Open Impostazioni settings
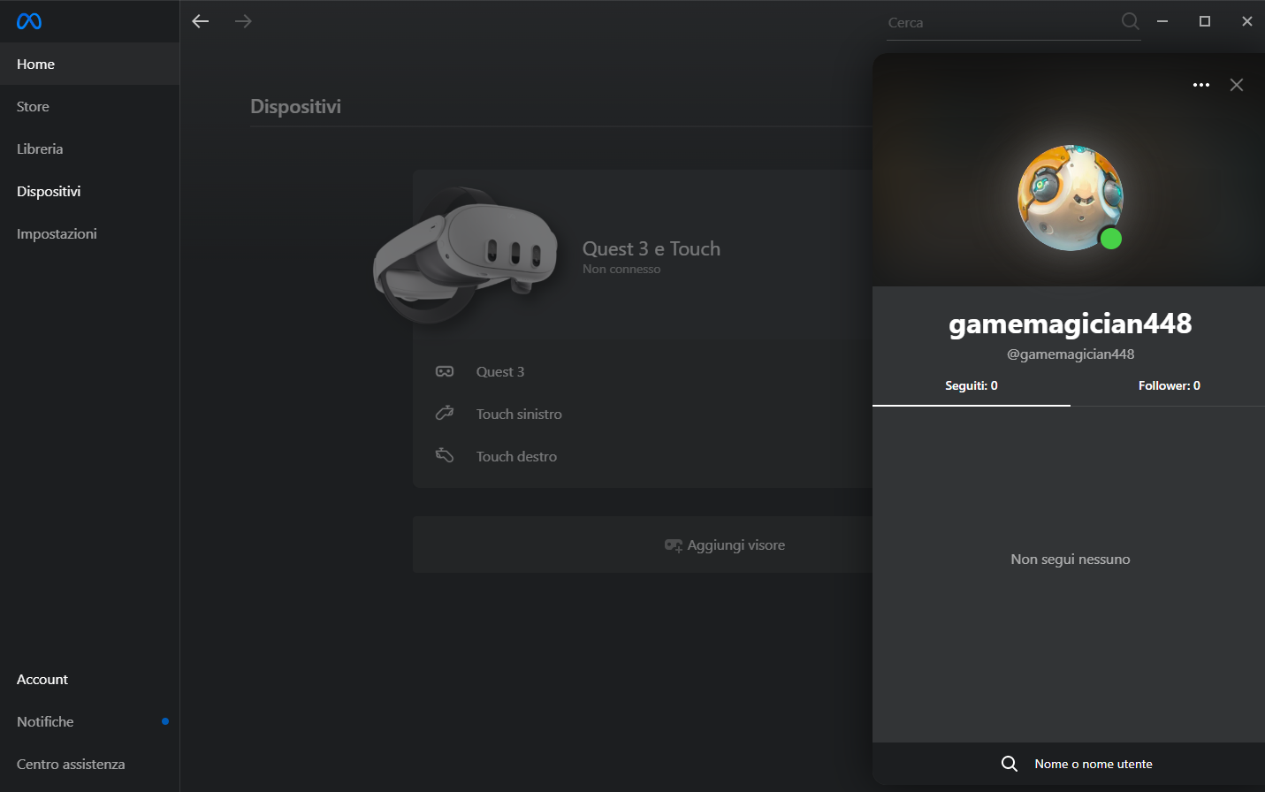The width and height of the screenshot is (1265, 792). (89, 233)
